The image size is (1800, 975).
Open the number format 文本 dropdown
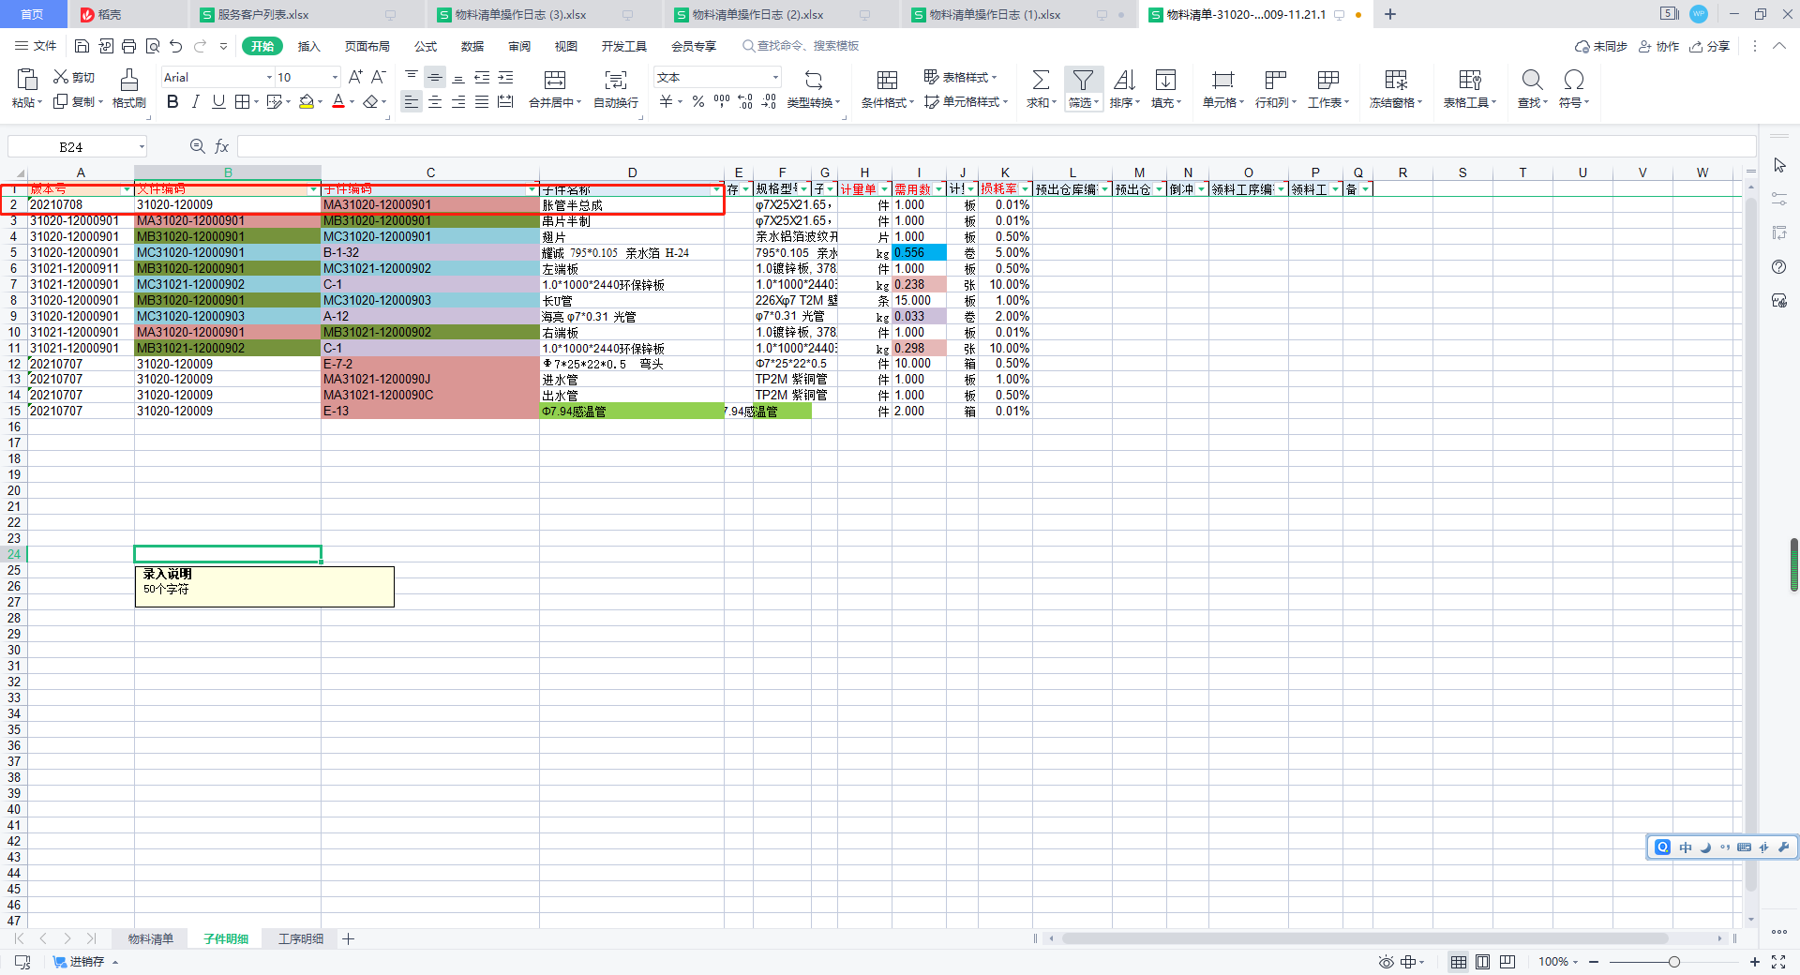coord(775,77)
